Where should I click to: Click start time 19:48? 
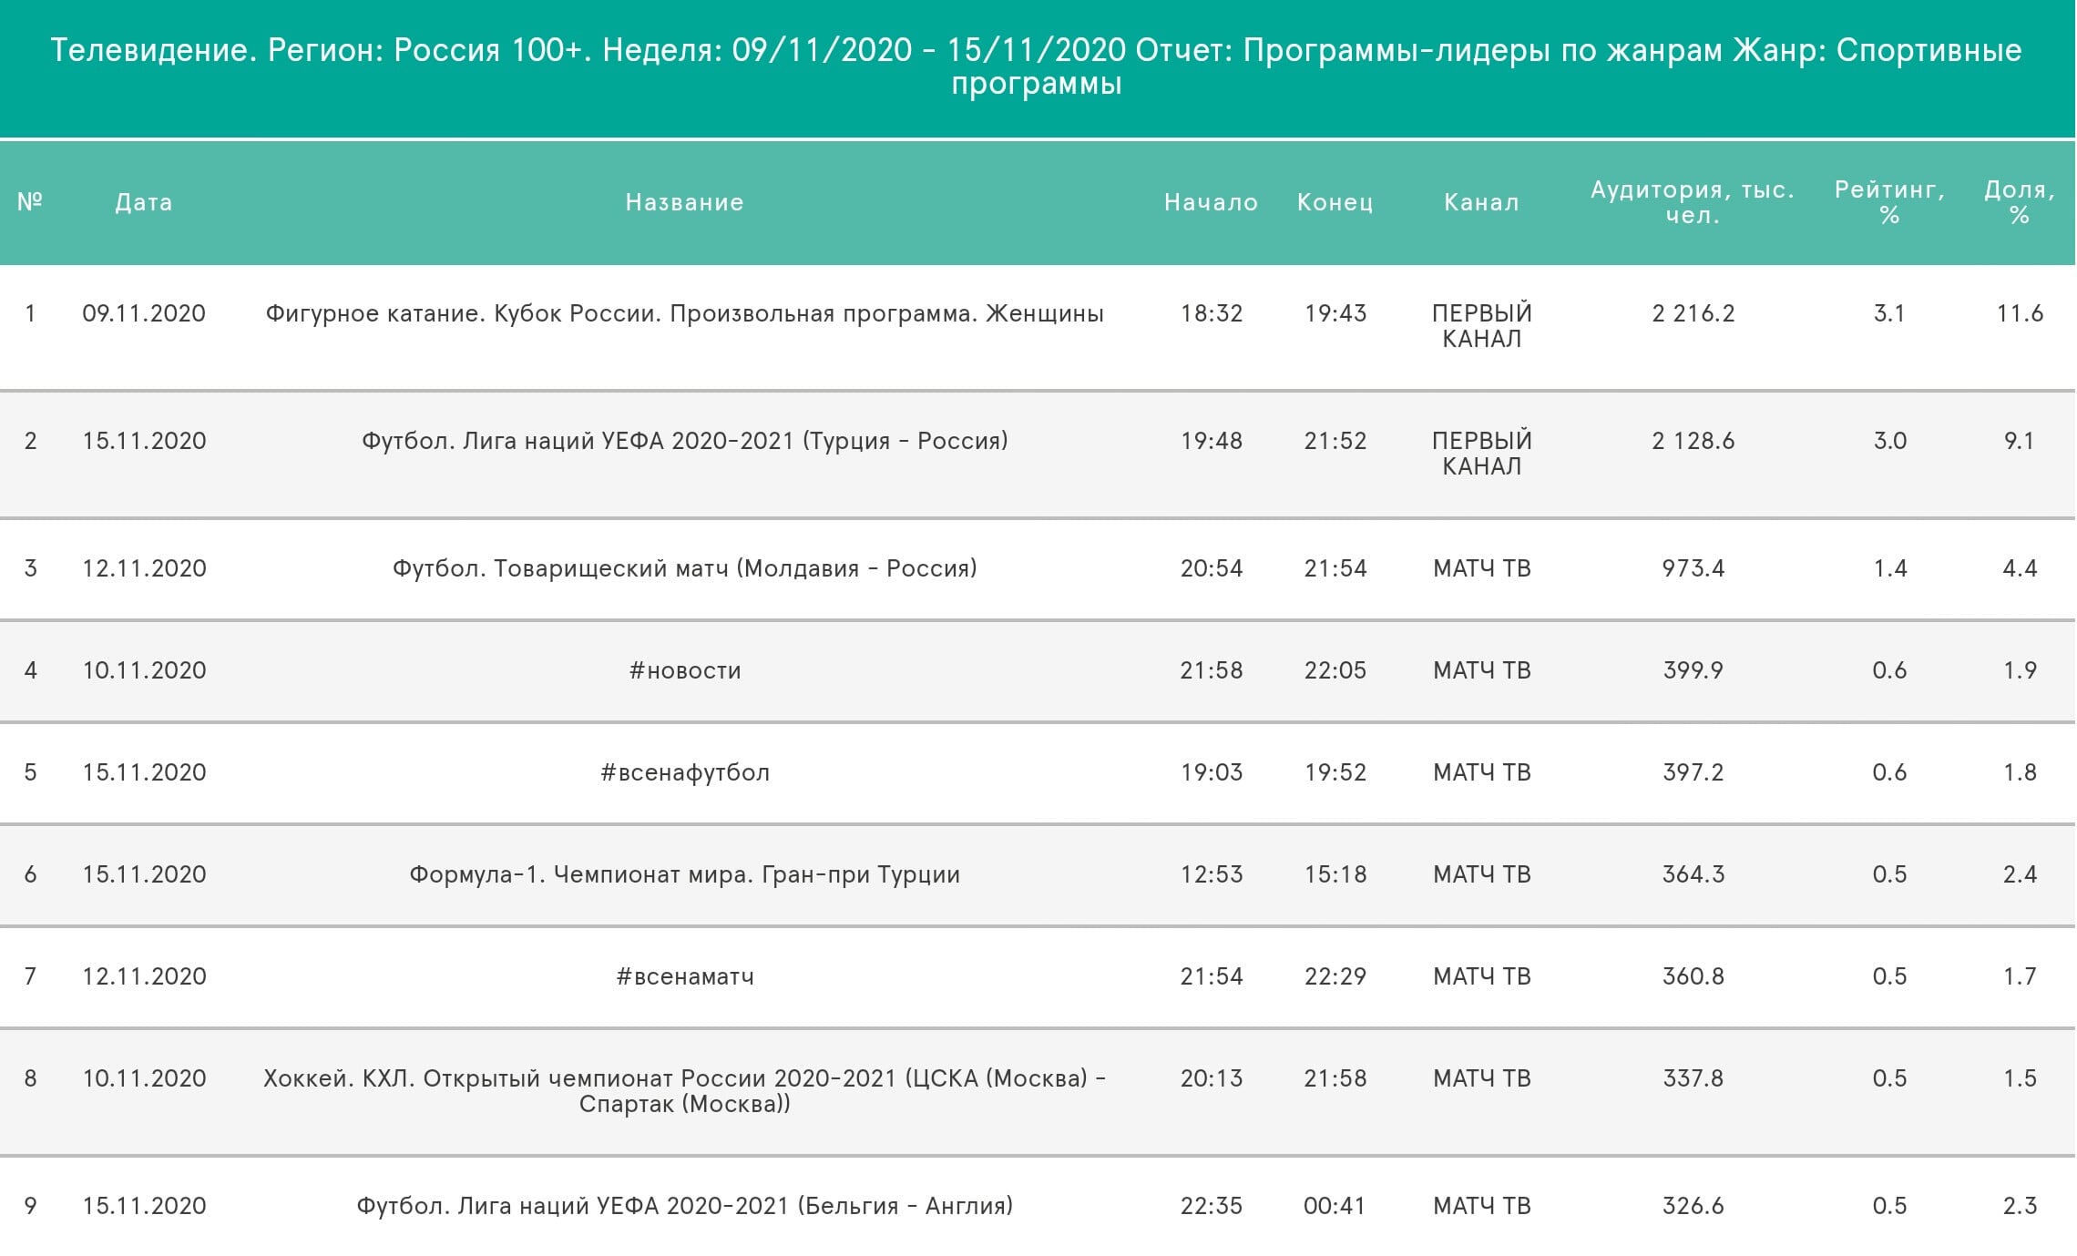click(x=1212, y=441)
